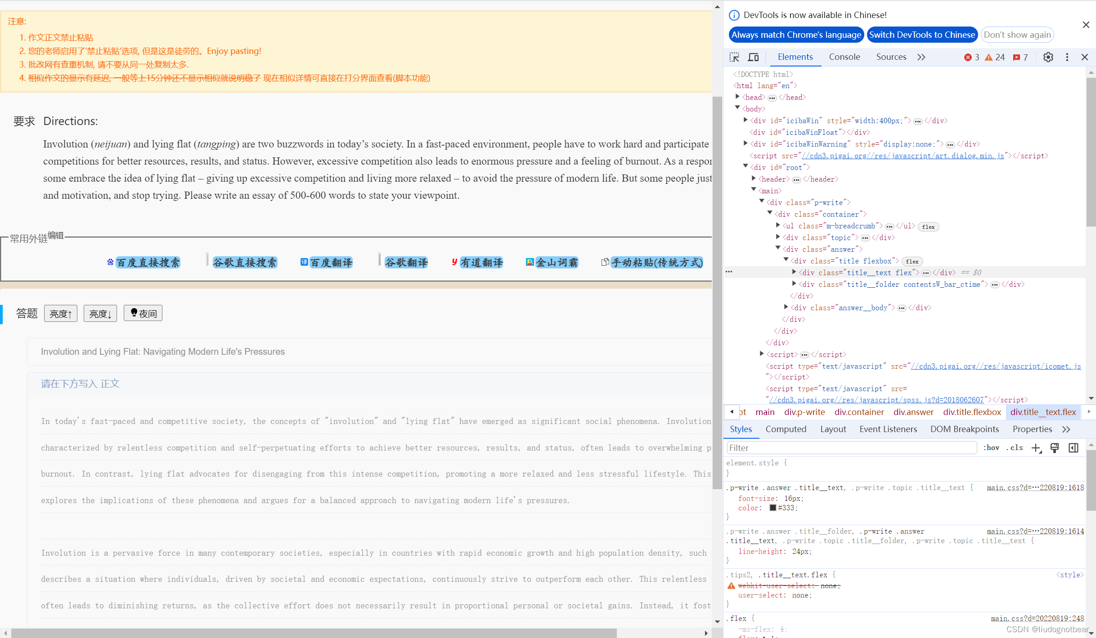The width and height of the screenshot is (1096, 638).
Task: Open DevTools three-dot customize menu
Action: [1067, 57]
